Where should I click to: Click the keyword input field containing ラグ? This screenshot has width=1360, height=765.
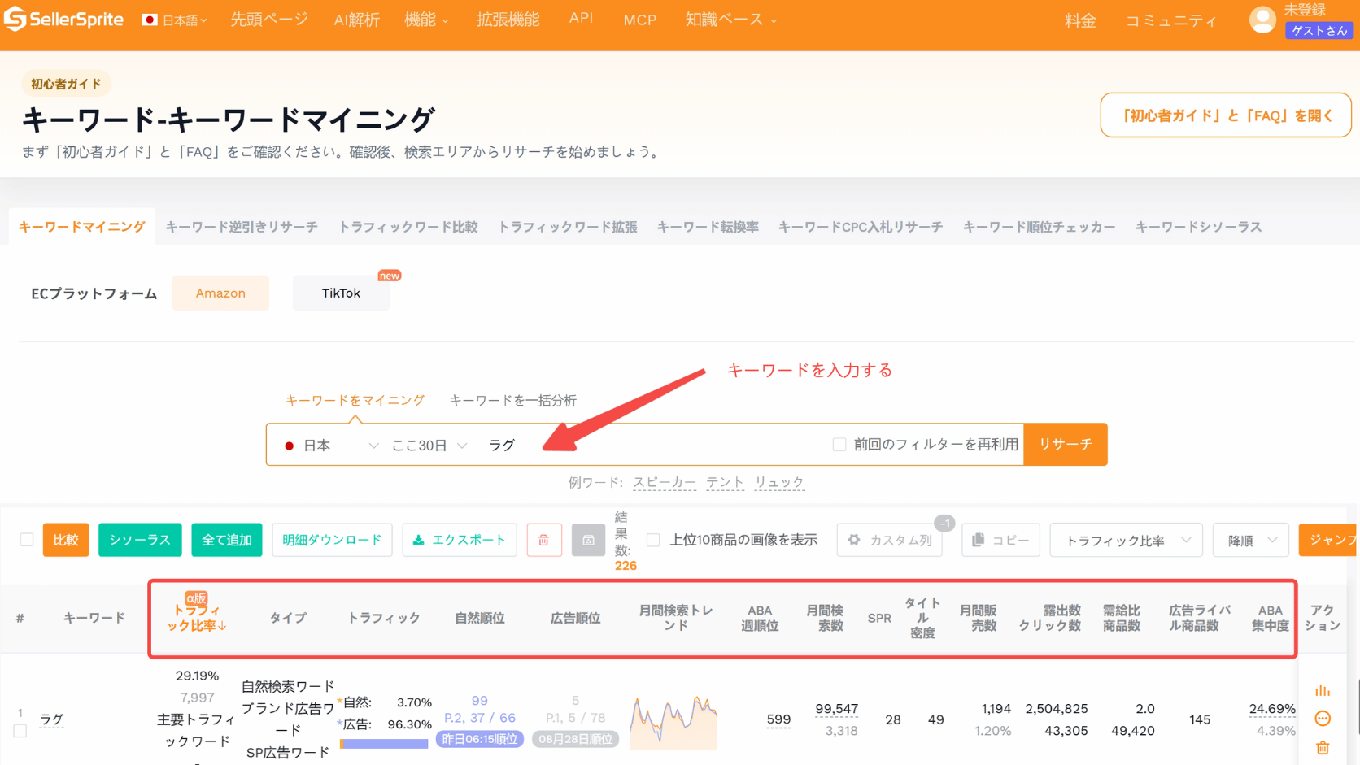(x=651, y=445)
